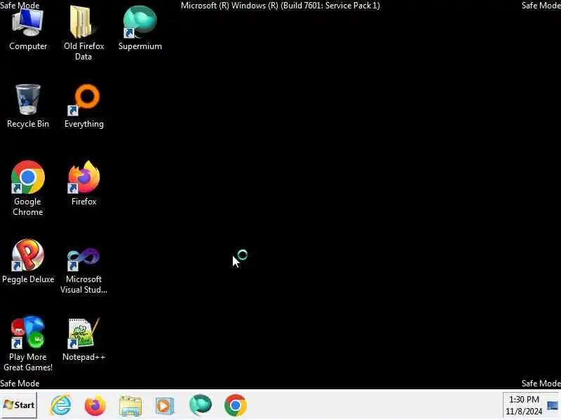The height and width of the screenshot is (420, 561).
Task: Open Windows Media Player from taskbar
Action: click(165, 406)
